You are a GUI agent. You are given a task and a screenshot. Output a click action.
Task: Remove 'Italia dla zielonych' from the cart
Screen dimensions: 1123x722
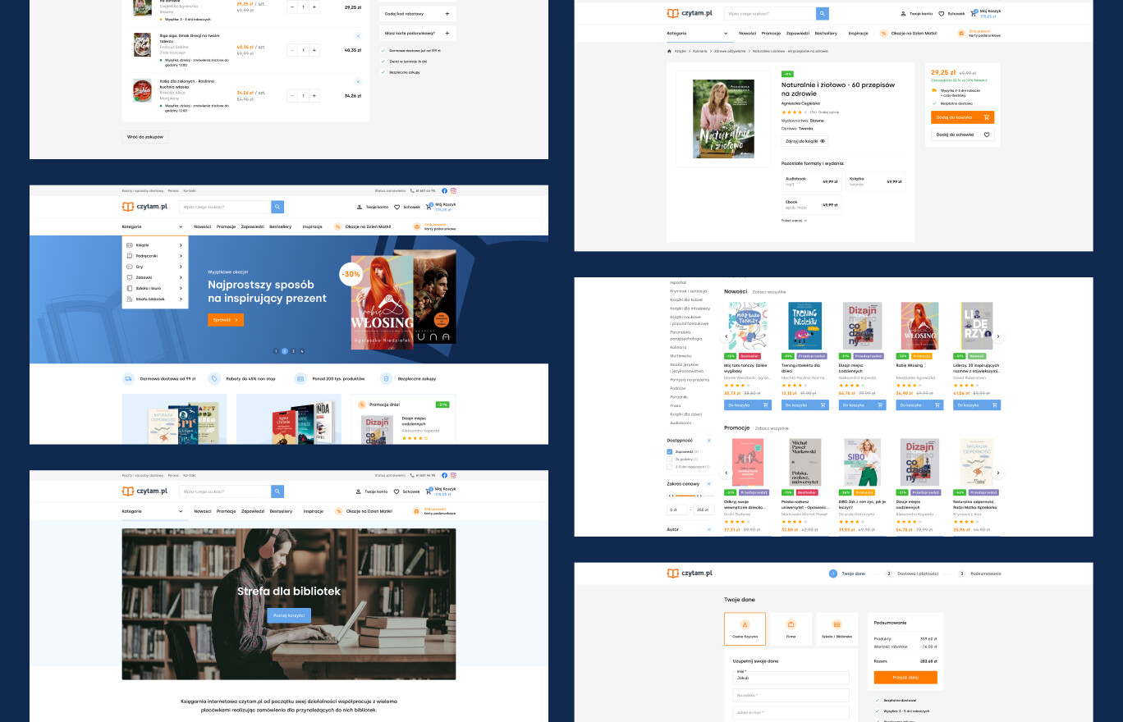pos(357,81)
